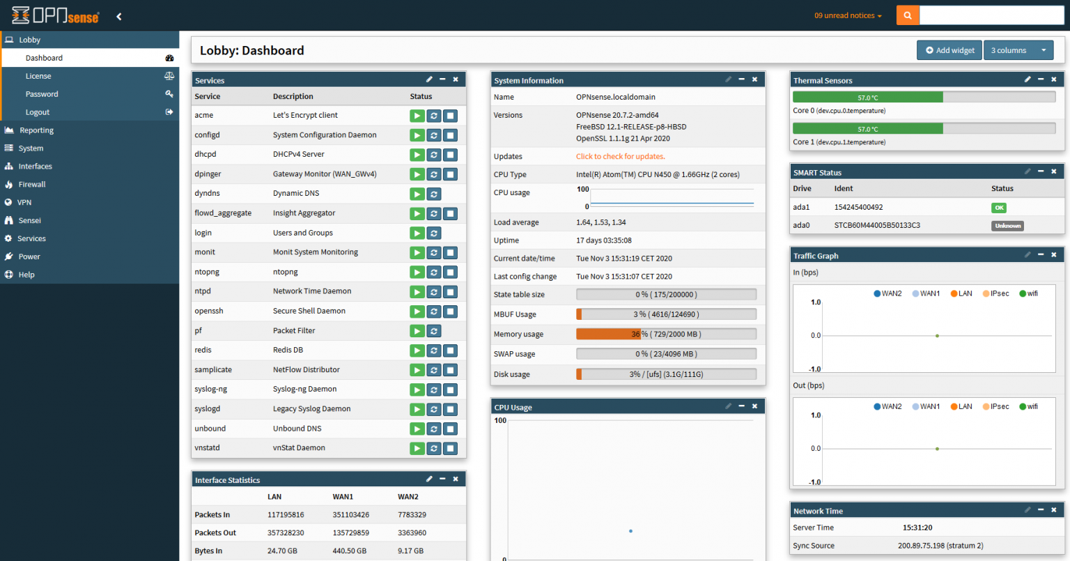Restart dpinger gateway monitor
Viewport: 1070px width, 561px height.
pyautogui.click(x=434, y=174)
